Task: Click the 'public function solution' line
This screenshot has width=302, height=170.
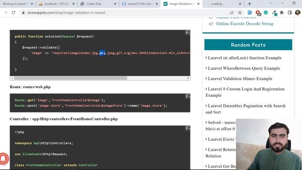Action: 54,36
